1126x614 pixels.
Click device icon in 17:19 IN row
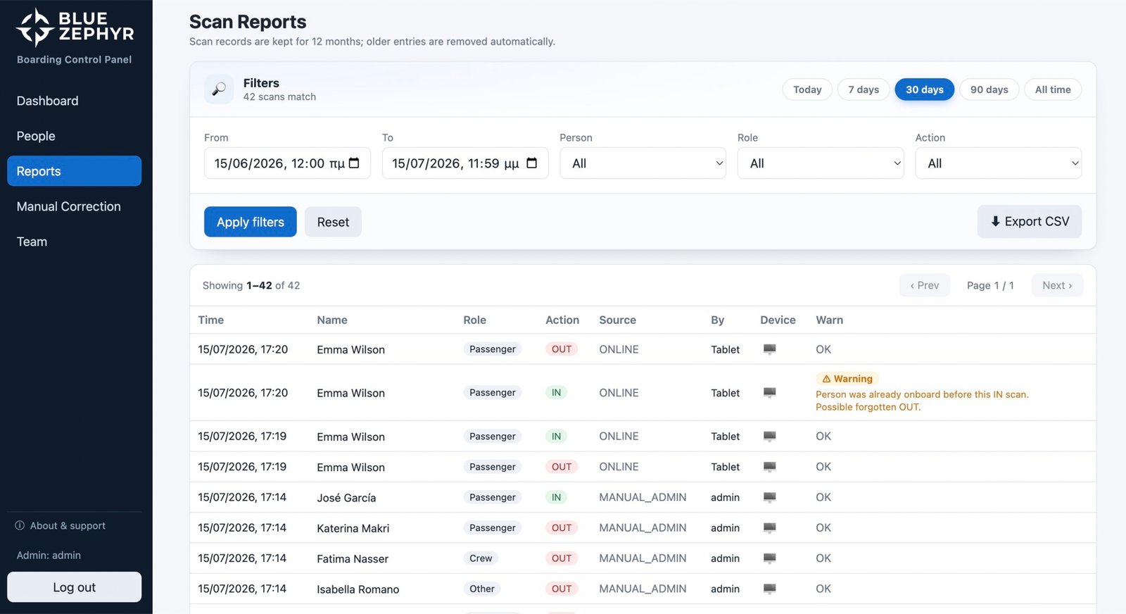770,437
